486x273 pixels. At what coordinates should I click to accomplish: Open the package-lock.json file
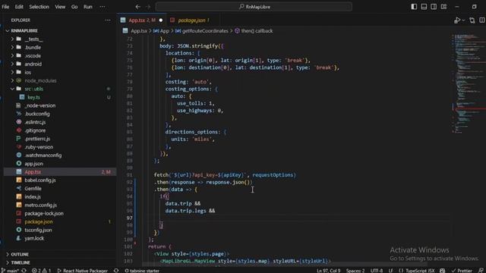(44, 214)
